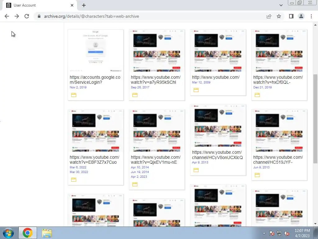
Task: Open thumbnail of watch?v=a7yR95kSChI capture
Action: pyautogui.click(x=157, y=51)
